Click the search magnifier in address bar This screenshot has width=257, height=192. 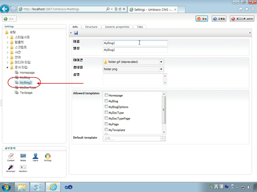(107, 9)
